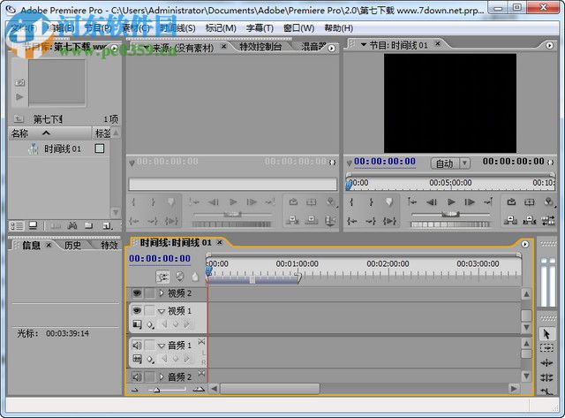Go to In Point in program monitor
This screenshot has width=565, height=418.
pyautogui.click(x=351, y=221)
